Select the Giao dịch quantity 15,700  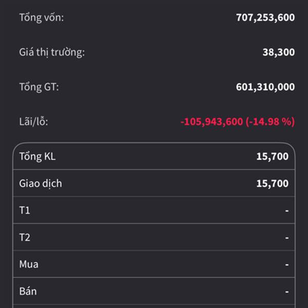tap(272, 183)
